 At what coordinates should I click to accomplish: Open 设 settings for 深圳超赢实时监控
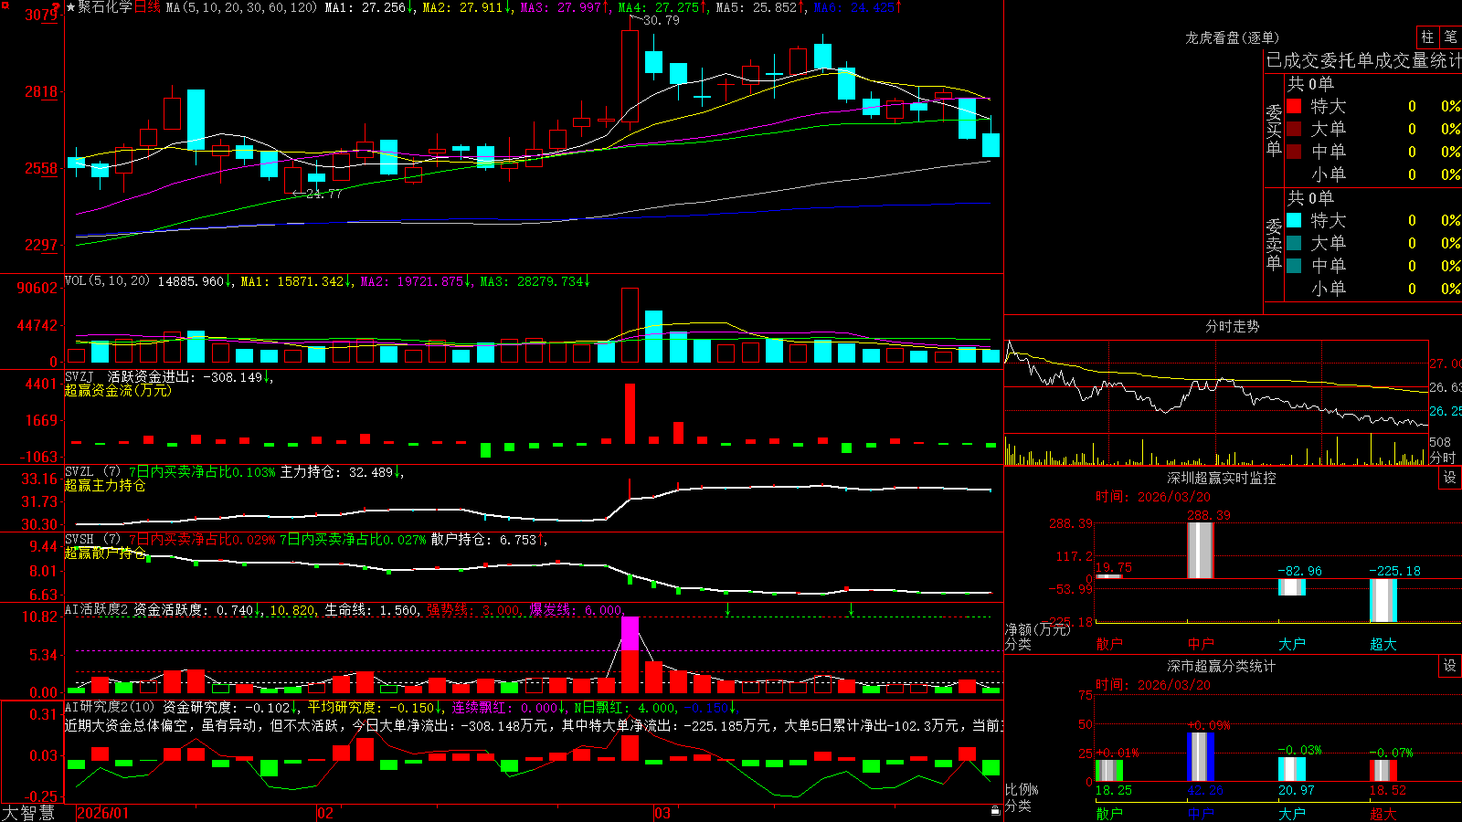tap(1450, 478)
